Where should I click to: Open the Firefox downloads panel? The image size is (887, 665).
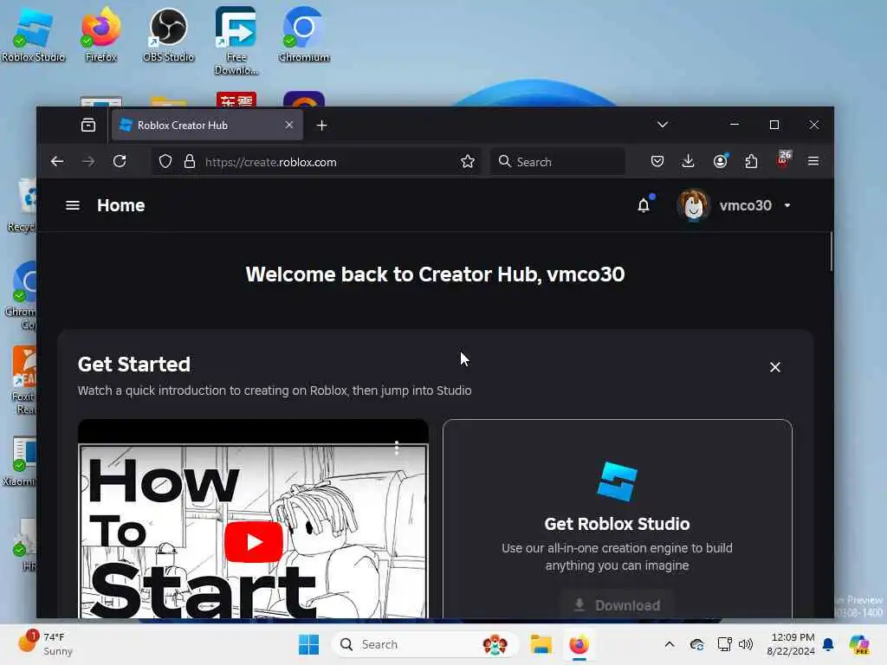[x=689, y=162]
